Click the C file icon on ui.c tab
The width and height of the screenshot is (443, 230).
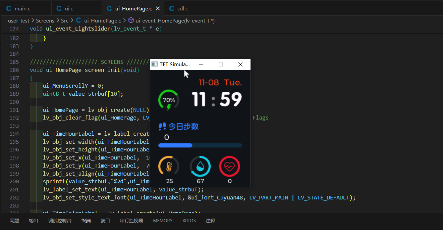(59, 8)
